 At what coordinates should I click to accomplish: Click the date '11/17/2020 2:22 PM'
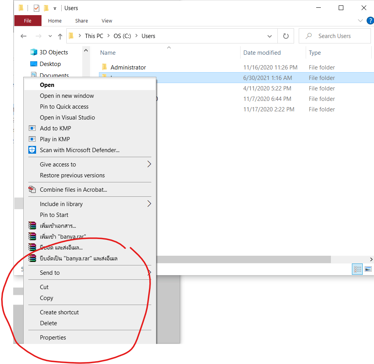[x=268, y=109]
